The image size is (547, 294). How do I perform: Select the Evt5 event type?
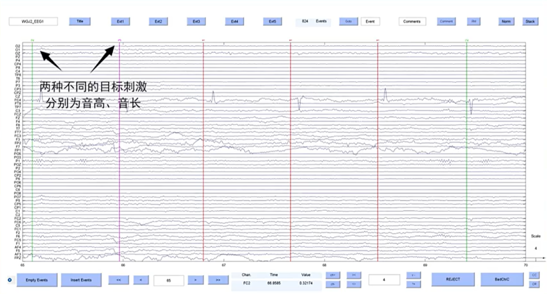272,22
